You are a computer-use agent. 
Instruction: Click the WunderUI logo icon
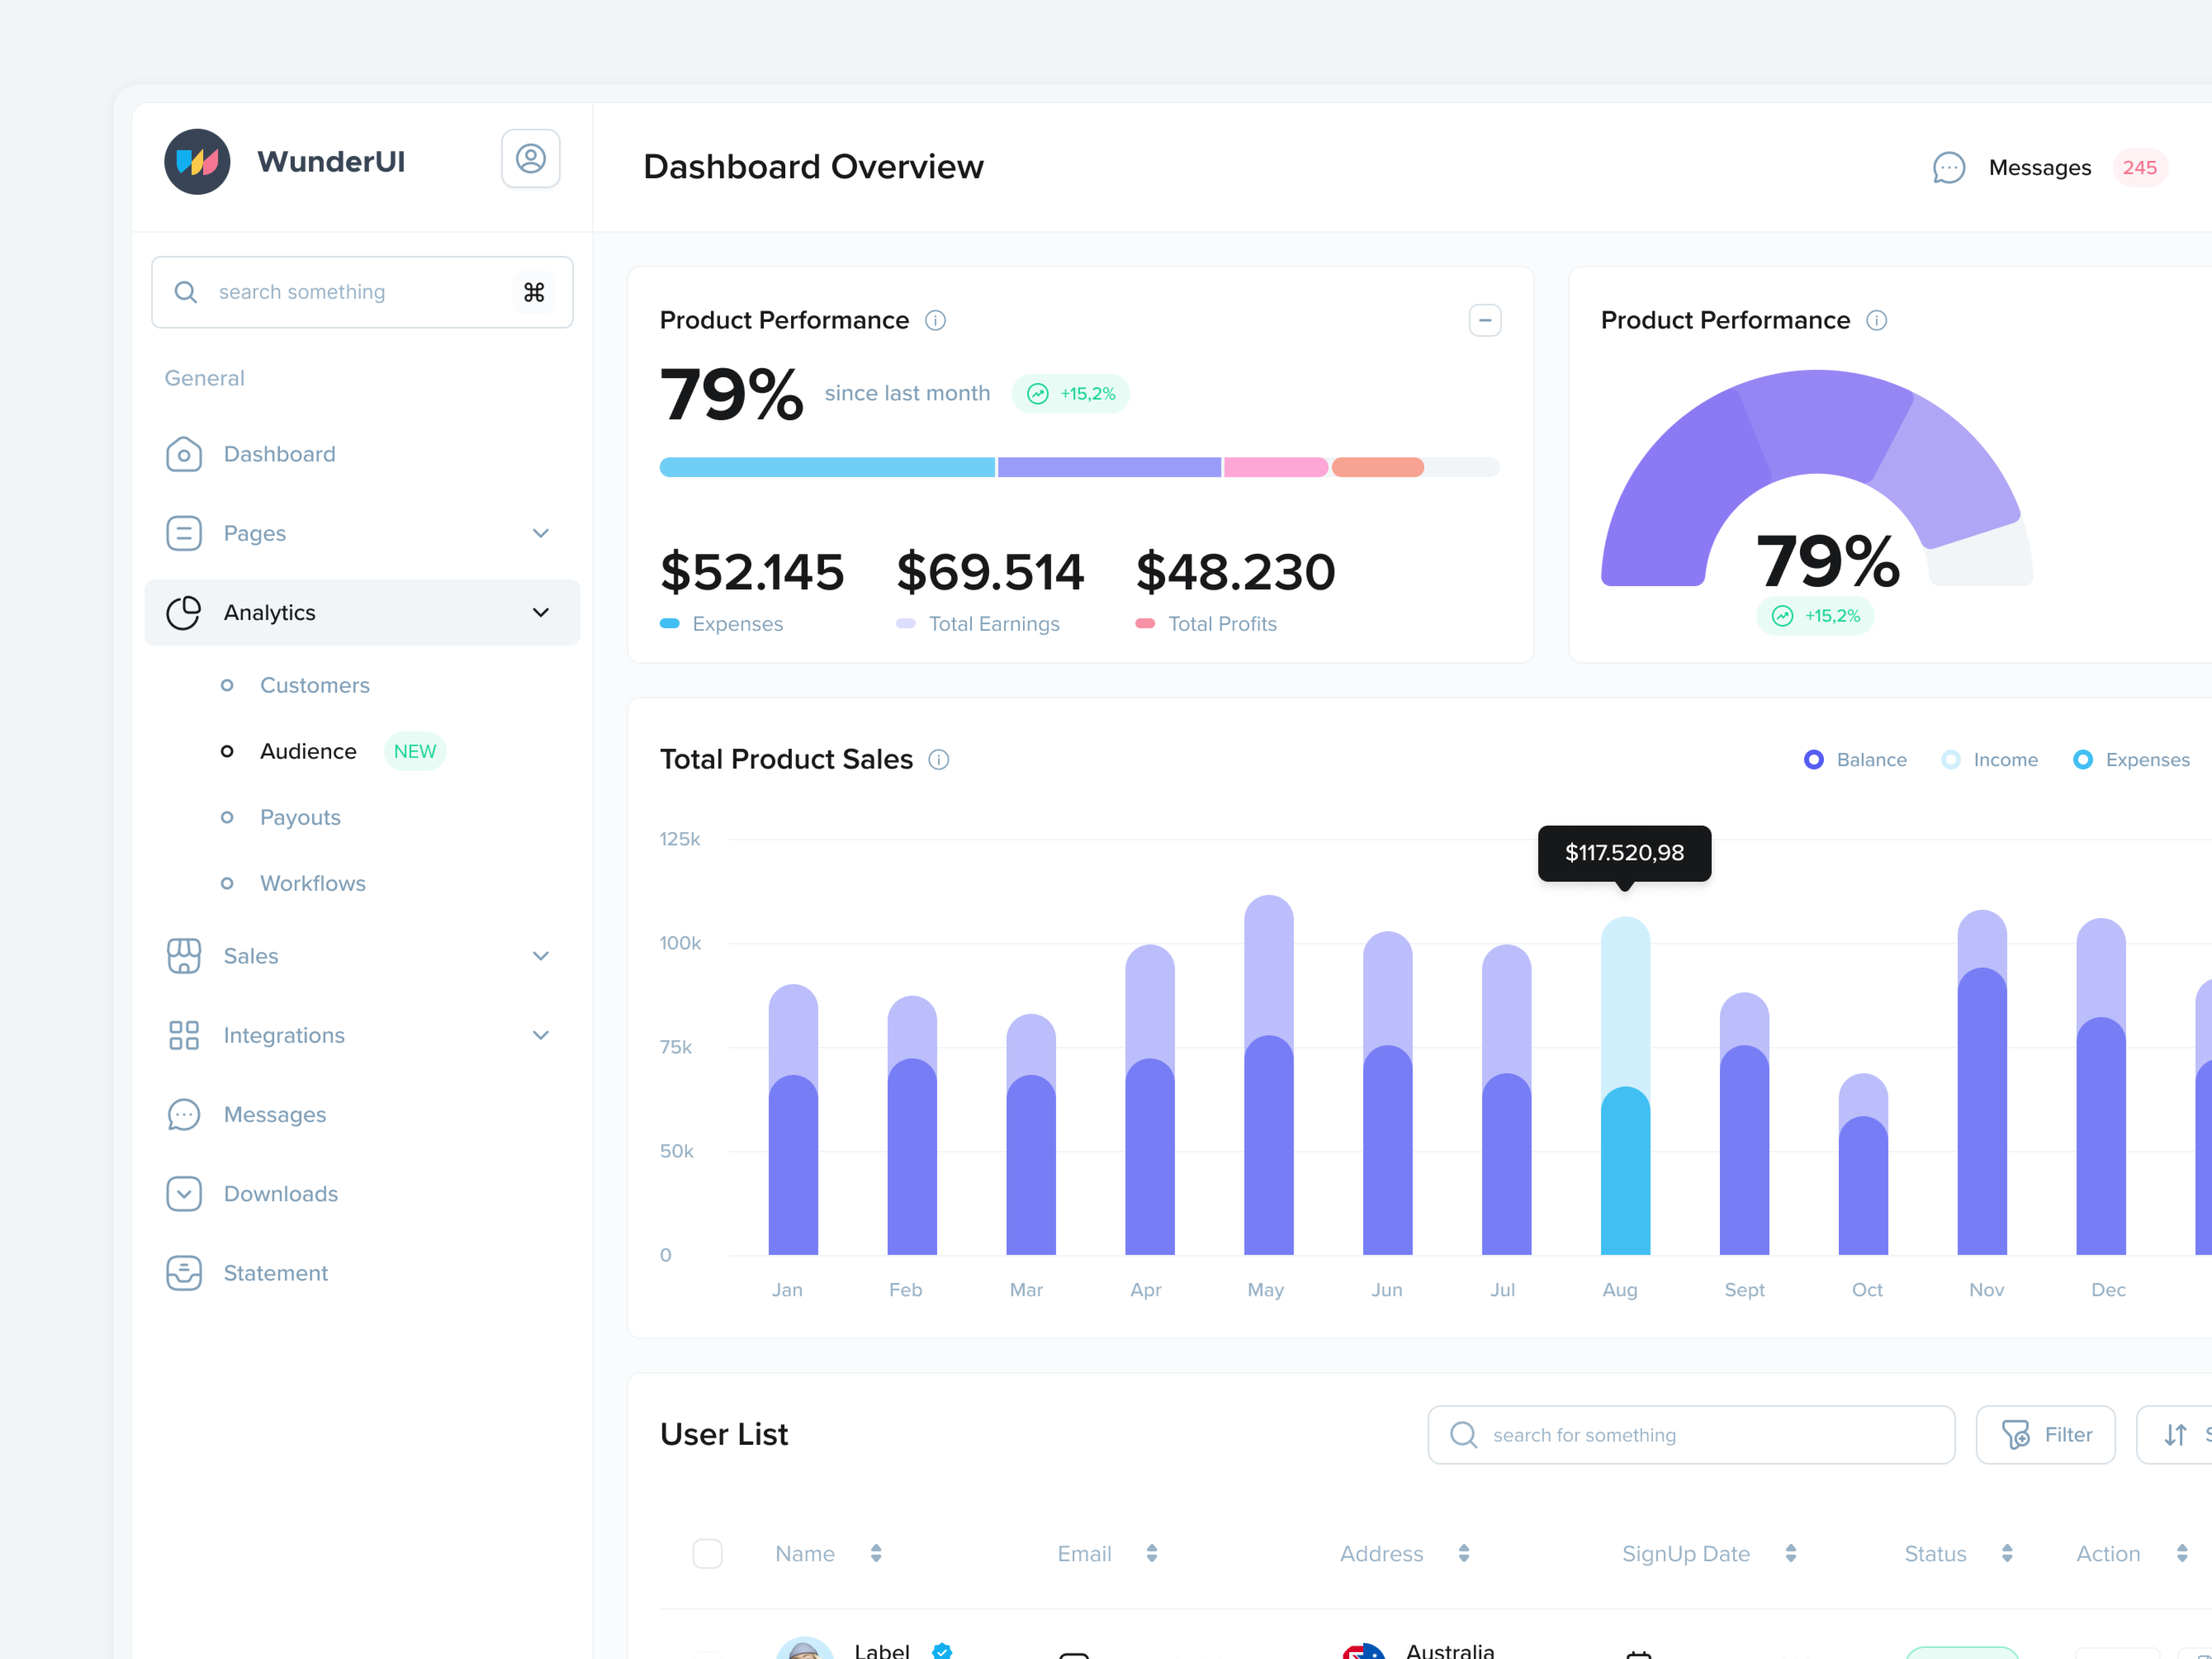pos(197,161)
